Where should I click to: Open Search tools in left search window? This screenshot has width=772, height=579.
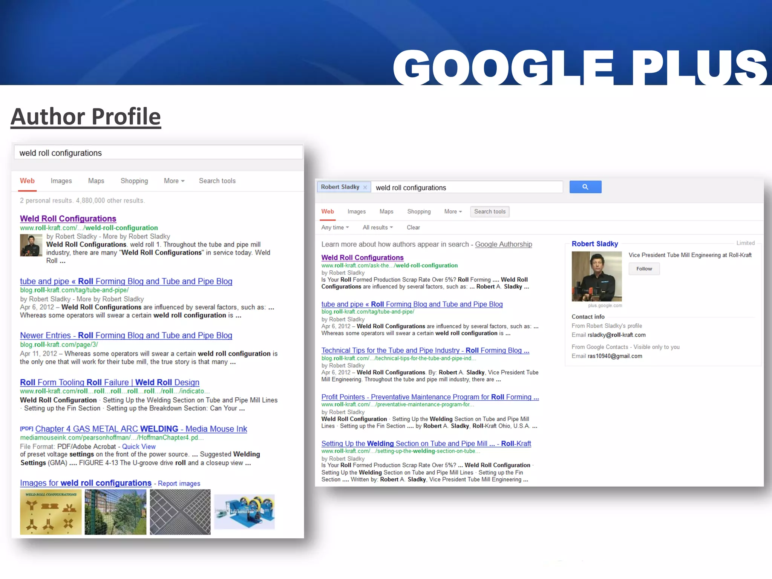tap(217, 181)
